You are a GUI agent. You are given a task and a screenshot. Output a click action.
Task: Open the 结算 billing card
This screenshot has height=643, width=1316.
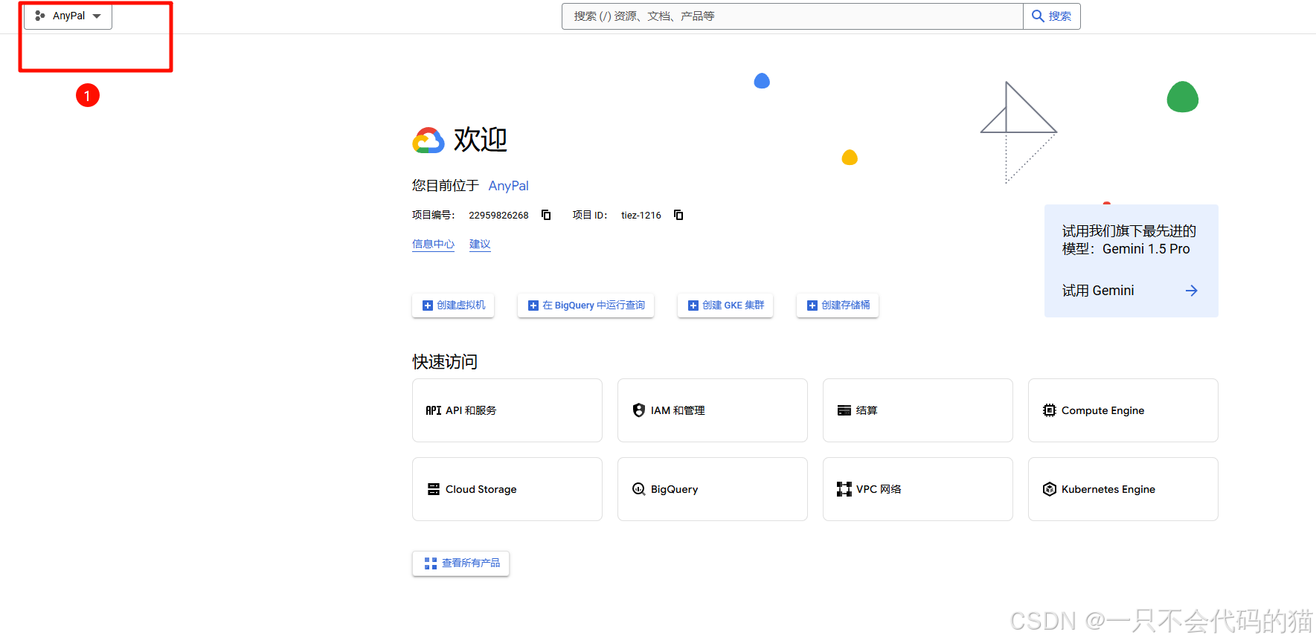click(x=918, y=410)
